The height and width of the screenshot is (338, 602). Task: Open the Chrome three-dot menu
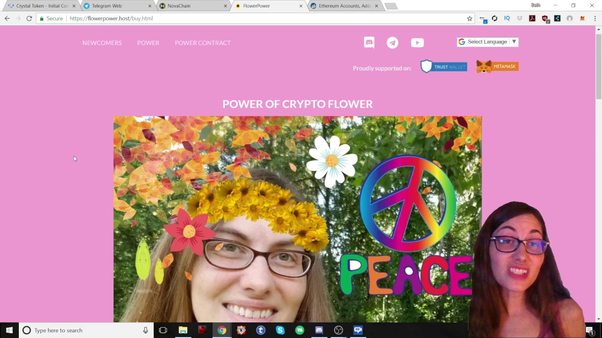point(595,18)
